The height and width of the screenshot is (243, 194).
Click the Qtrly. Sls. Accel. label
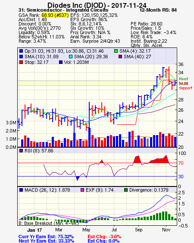click(147, 45)
